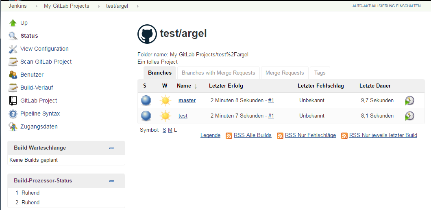Open the My GitLab Projects breadcrumb arrow
Image resolution: width=431 pixels, height=210 pixels.
tap(99, 6)
